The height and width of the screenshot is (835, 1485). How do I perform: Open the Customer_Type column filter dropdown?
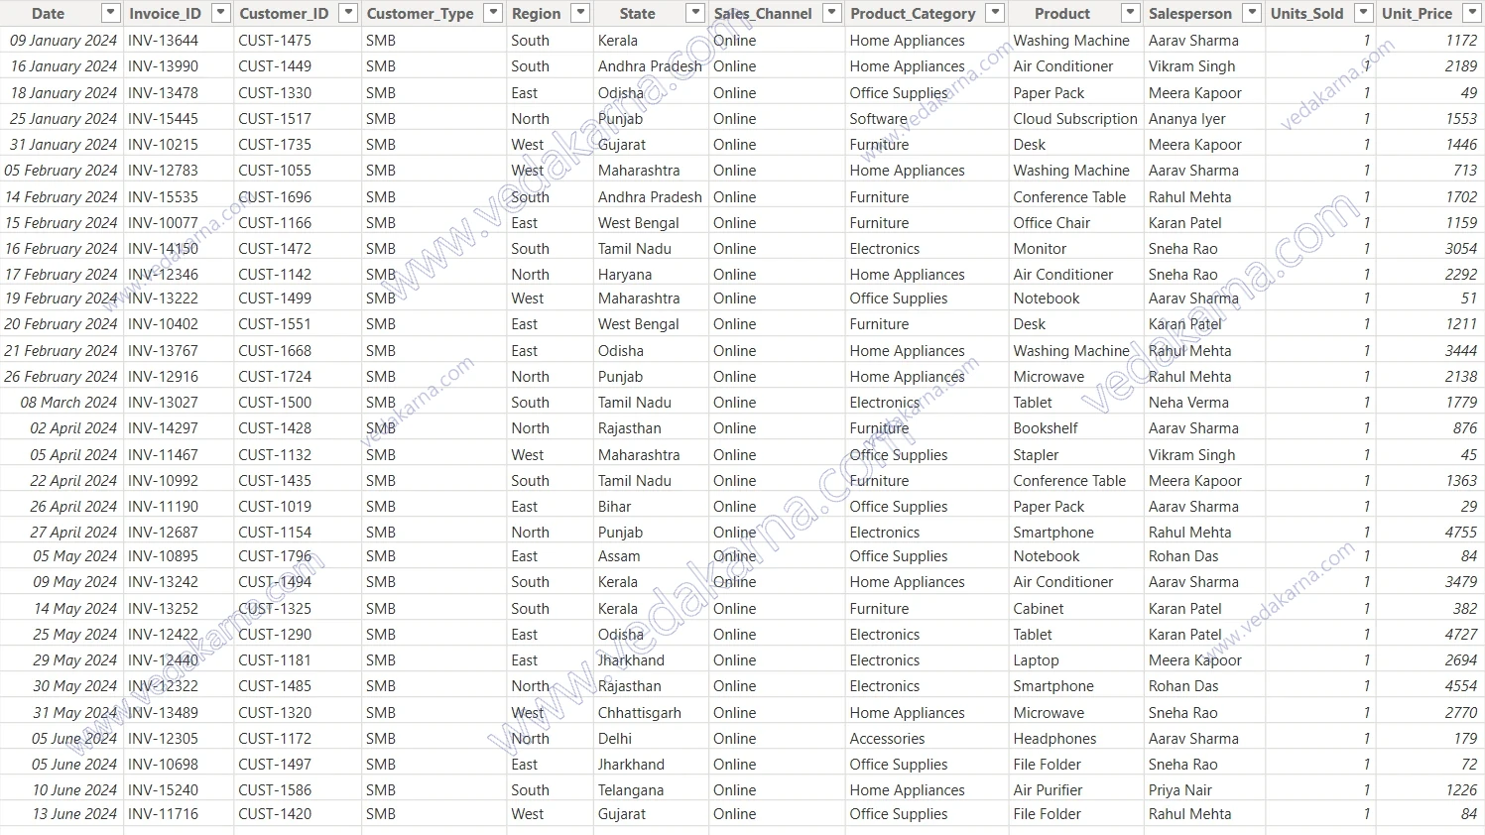(493, 13)
